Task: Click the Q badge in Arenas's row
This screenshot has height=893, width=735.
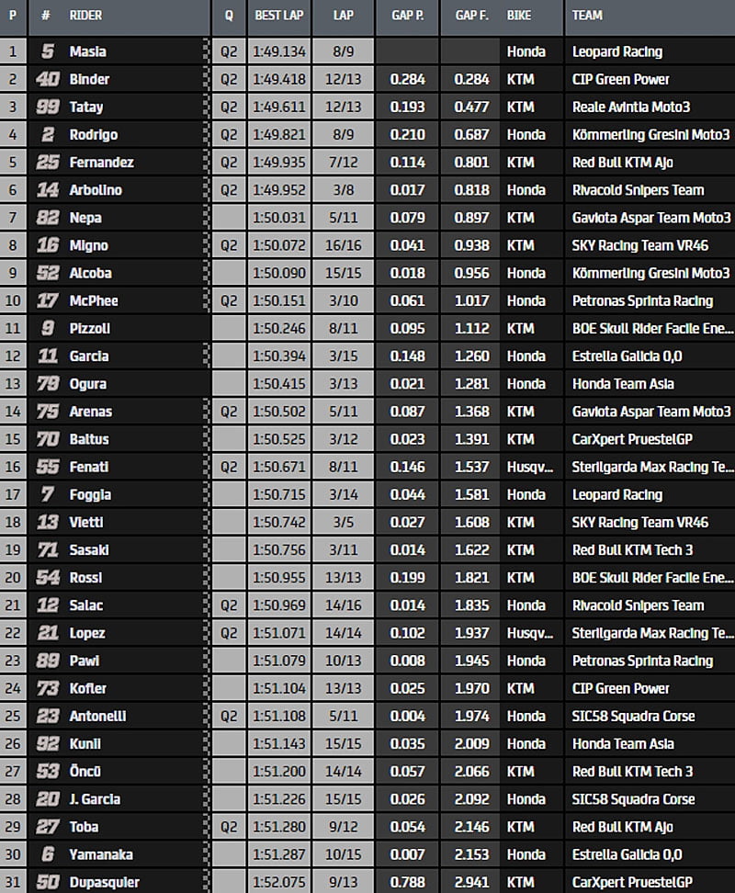Action: point(228,412)
